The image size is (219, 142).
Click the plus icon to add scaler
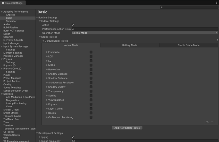pos(207,122)
